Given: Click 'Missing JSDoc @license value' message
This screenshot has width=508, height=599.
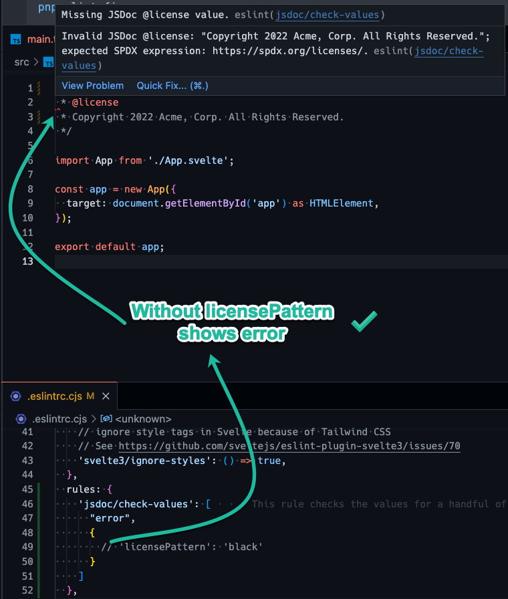Looking at the screenshot, I should [145, 15].
